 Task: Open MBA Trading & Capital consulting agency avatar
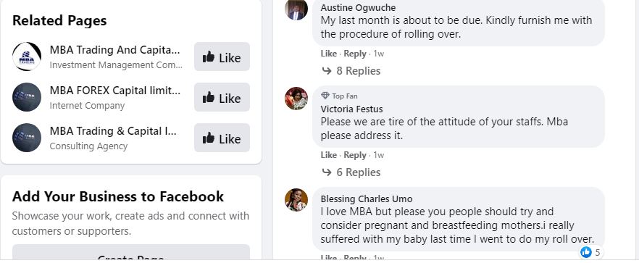click(x=27, y=138)
